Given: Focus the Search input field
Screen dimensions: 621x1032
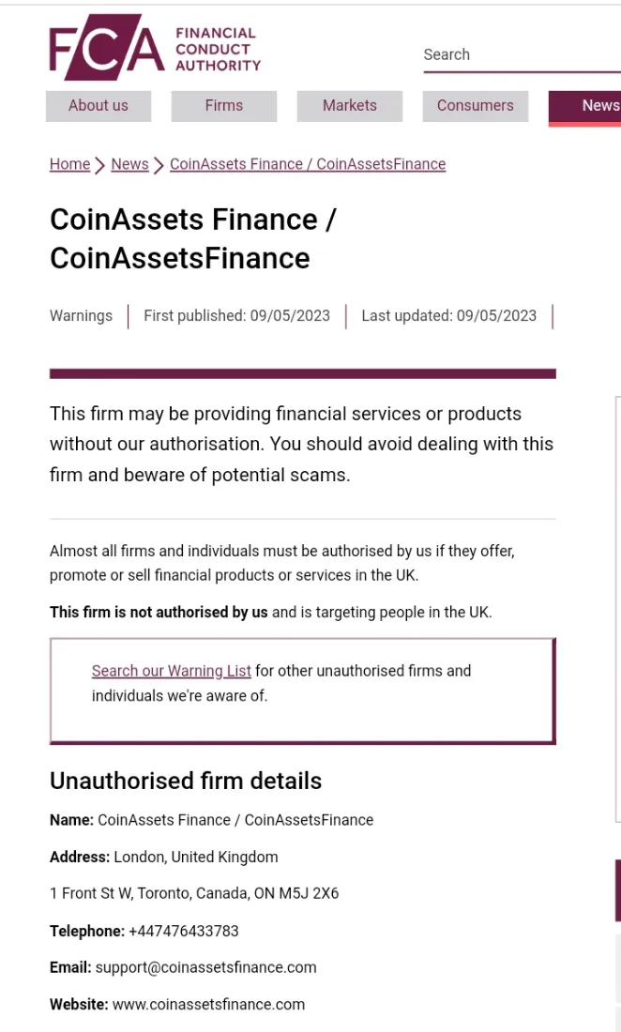Looking at the screenshot, I should click(522, 55).
